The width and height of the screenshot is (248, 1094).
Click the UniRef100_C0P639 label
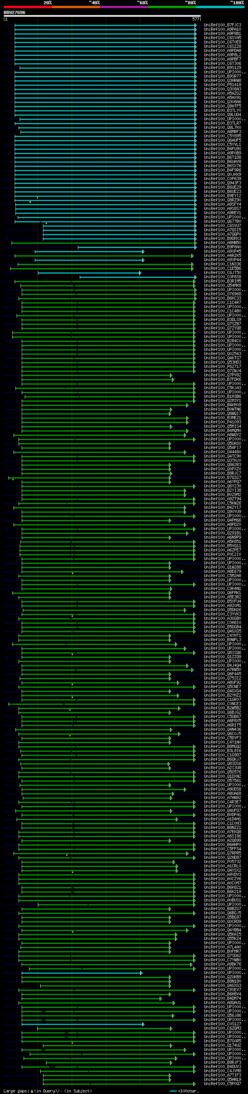tap(222, 179)
